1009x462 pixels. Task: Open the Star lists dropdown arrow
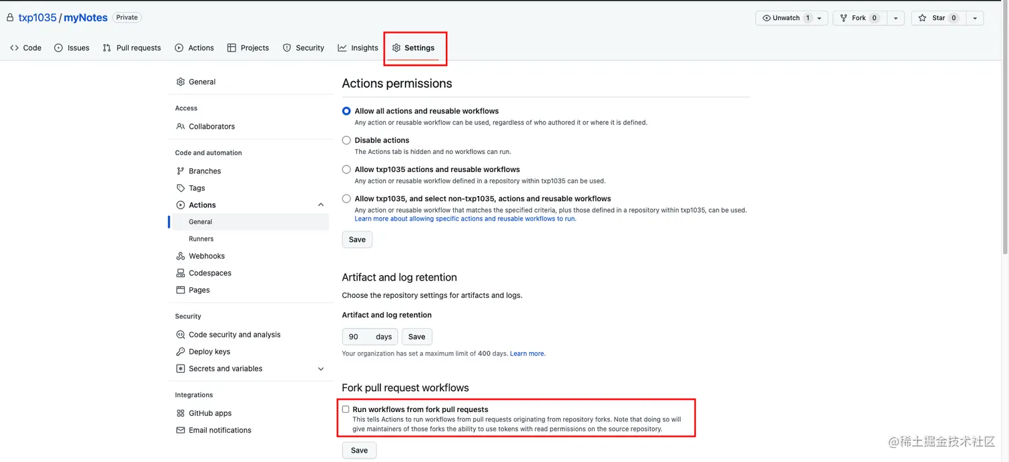[975, 18]
